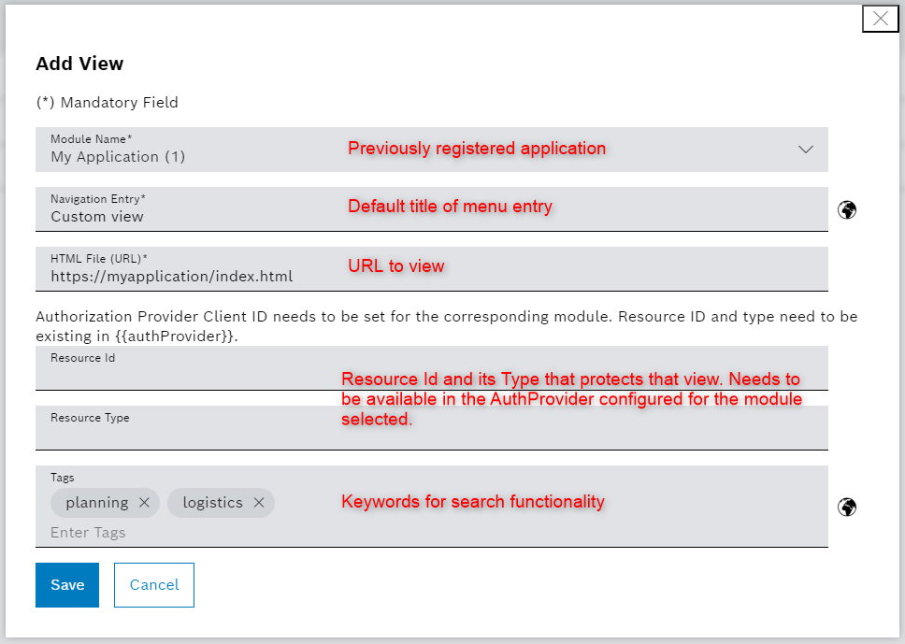Click the Navigation Entry text field
This screenshot has width=905, height=644.
(187, 216)
